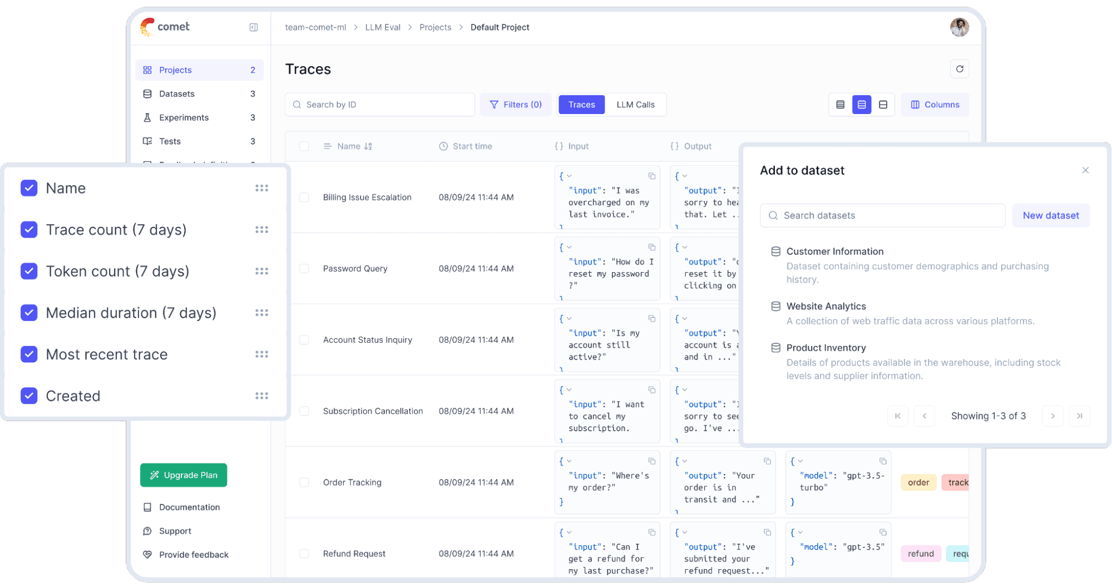Open the Columns selector
This screenshot has height=587, width=1112.
point(935,105)
